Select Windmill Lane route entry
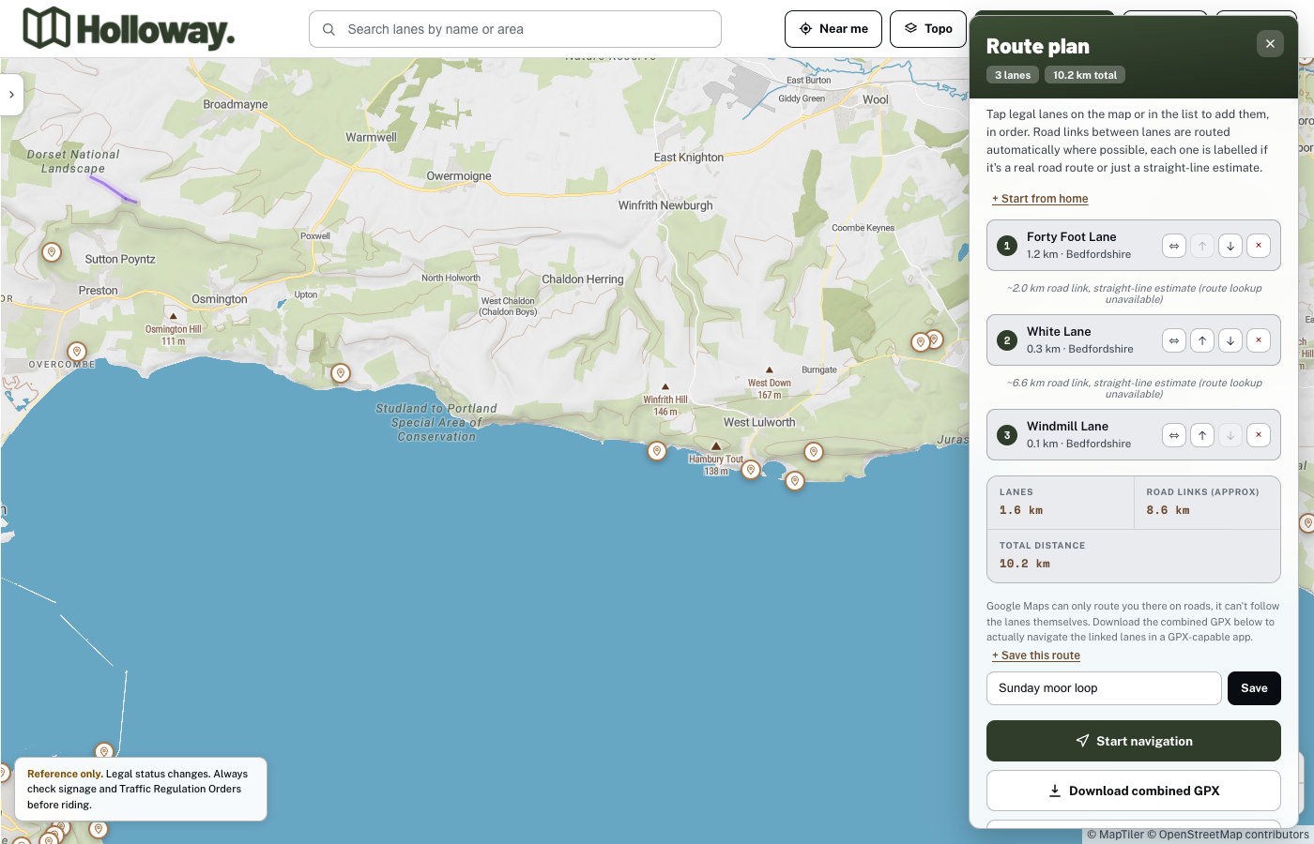The image size is (1314, 844). 1134,435
